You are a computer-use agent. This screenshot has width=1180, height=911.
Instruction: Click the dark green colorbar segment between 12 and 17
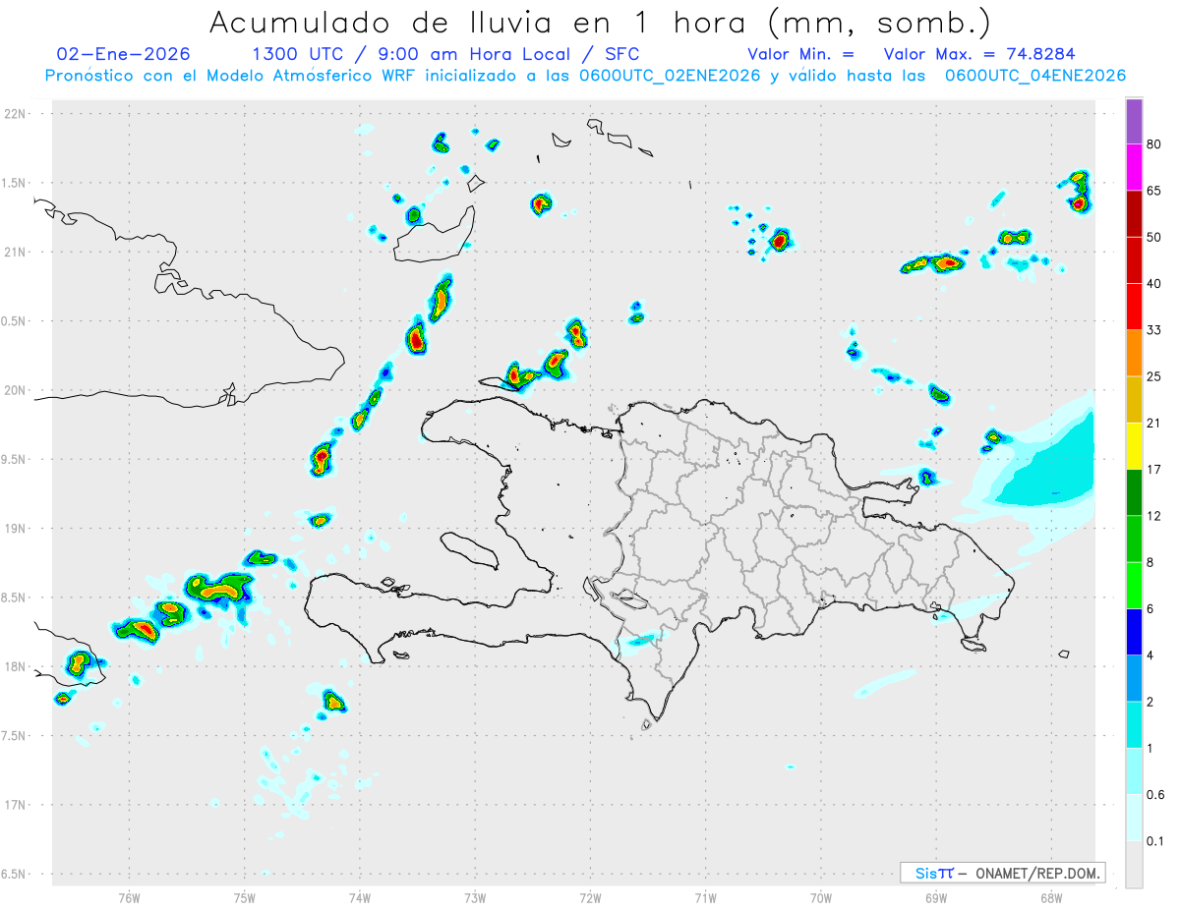(1134, 491)
